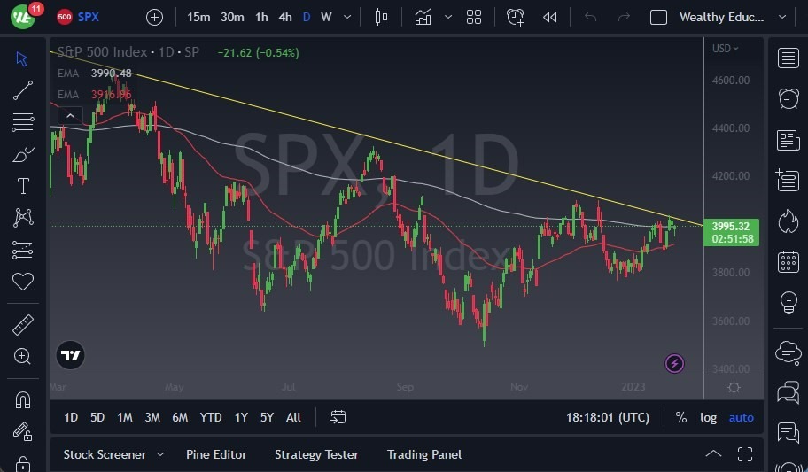Image resolution: width=808 pixels, height=472 pixels.
Task: Open the ideas lightbulb panel
Action: tap(789, 303)
